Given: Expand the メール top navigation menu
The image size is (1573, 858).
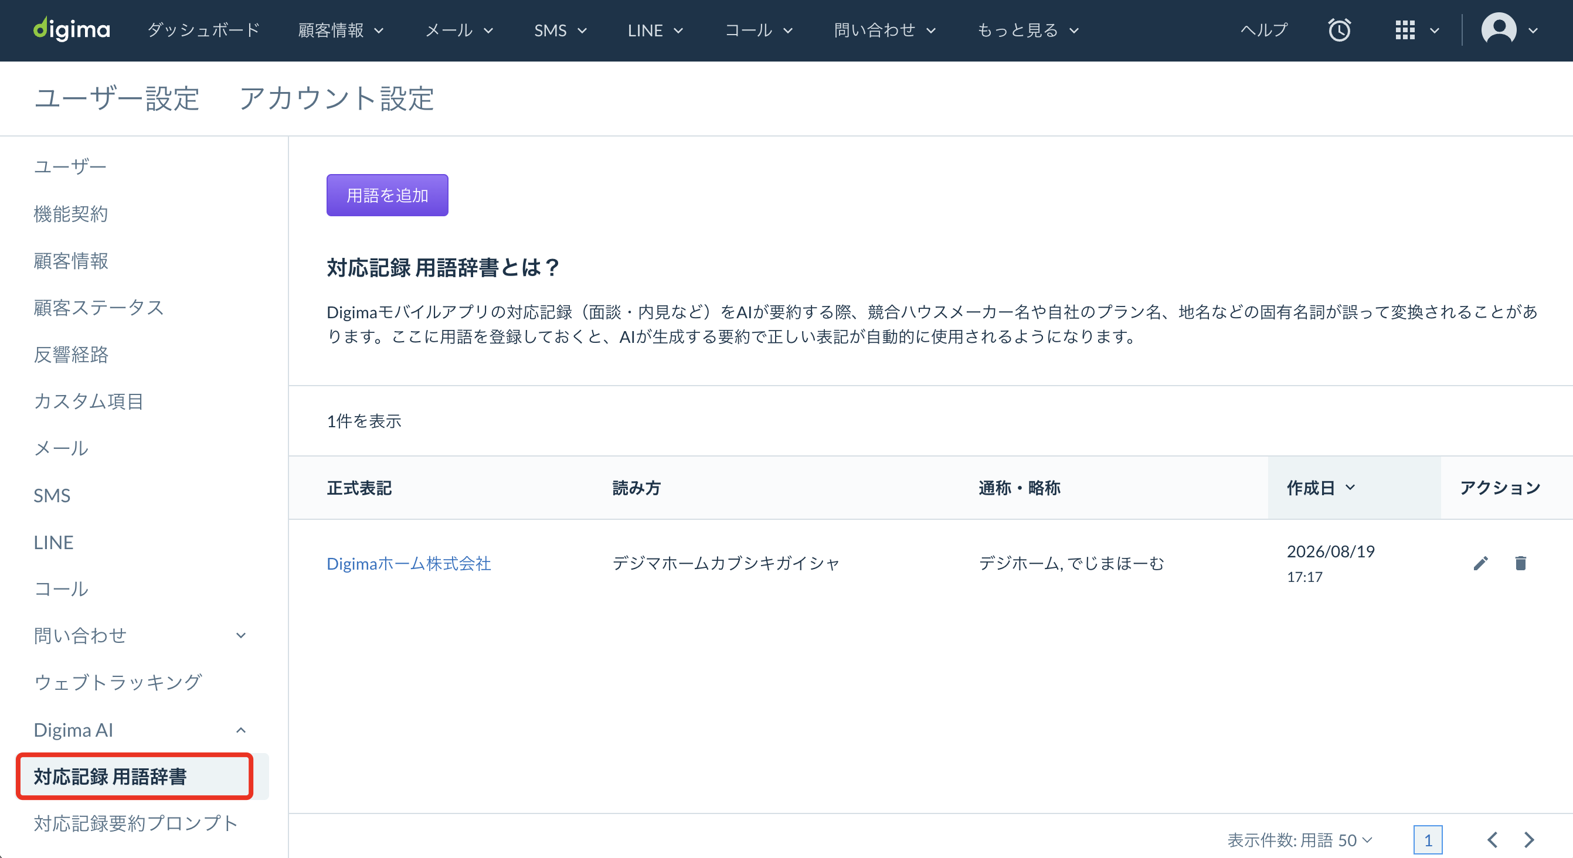Looking at the screenshot, I should pos(459,30).
